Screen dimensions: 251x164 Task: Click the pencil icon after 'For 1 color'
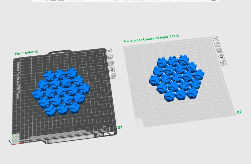(36, 51)
